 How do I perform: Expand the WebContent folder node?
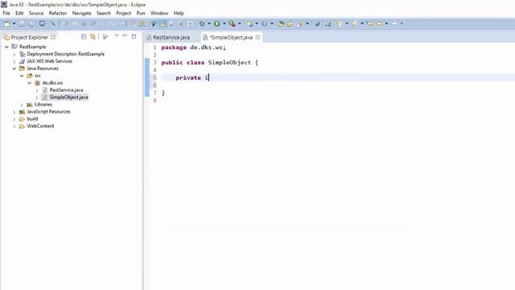pos(14,126)
